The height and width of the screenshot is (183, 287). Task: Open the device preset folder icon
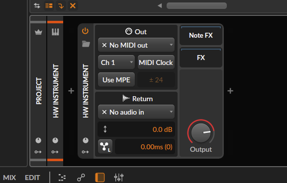[x=86, y=44]
